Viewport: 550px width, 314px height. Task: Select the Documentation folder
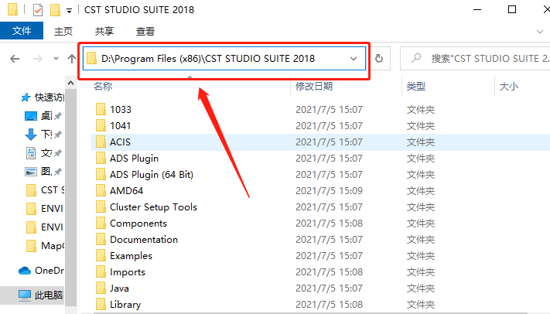pyautogui.click(x=144, y=240)
